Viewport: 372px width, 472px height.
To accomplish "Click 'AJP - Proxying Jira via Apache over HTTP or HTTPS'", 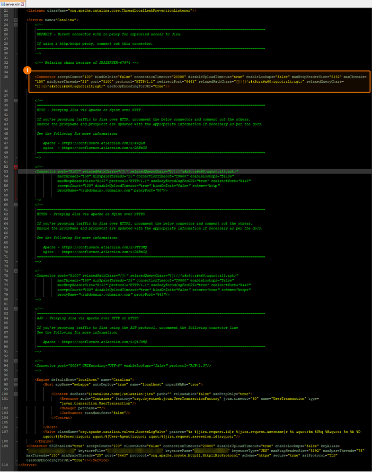I will point(88,318).
